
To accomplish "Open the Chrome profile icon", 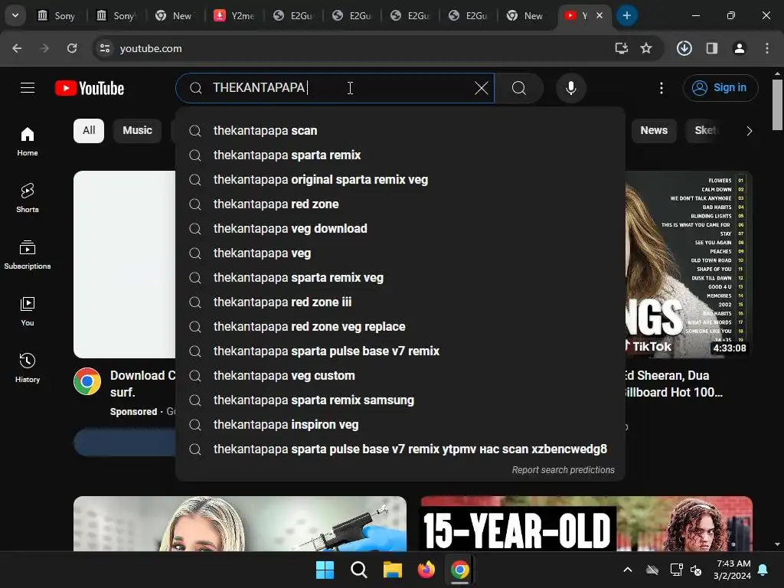I will click(x=739, y=48).
